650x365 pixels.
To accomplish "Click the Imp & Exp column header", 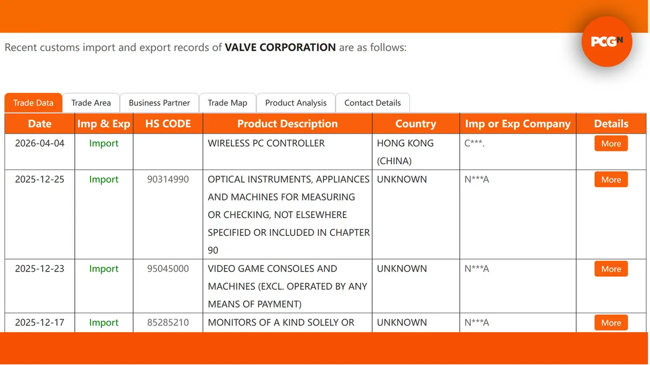I will click(x=104, y=124).
